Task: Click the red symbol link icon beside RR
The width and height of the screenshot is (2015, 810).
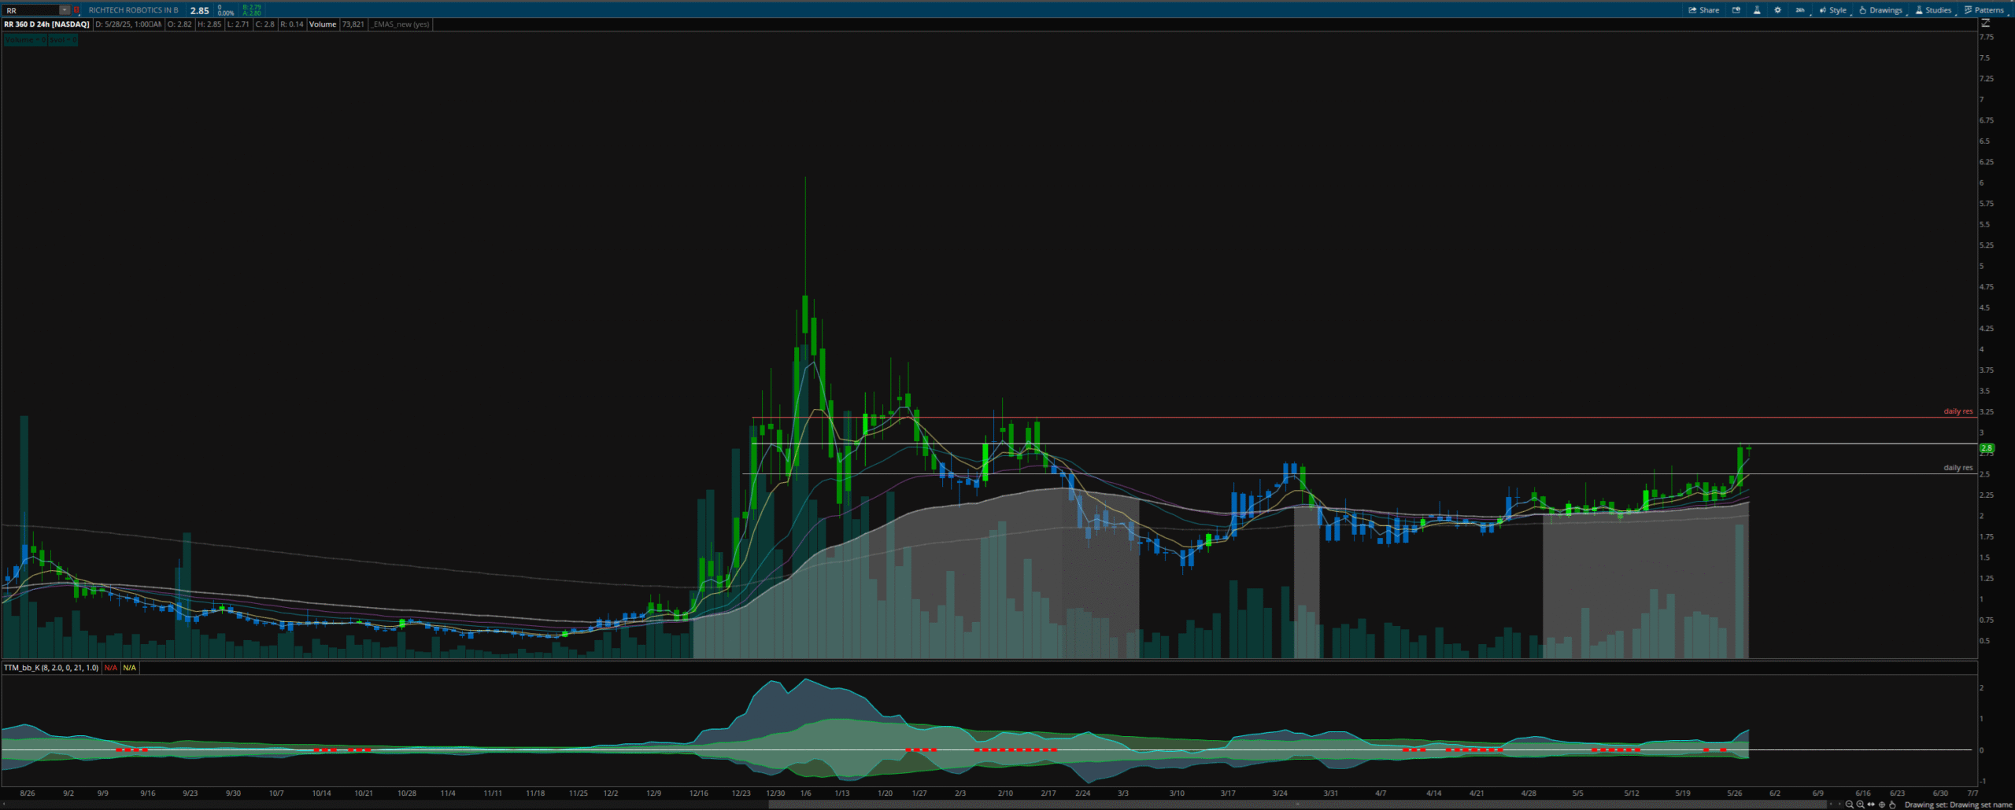Action: coord(76,10)
